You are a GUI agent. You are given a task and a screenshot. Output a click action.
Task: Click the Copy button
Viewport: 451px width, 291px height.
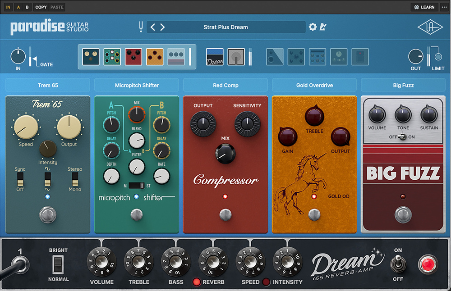(x=41, y=7)
